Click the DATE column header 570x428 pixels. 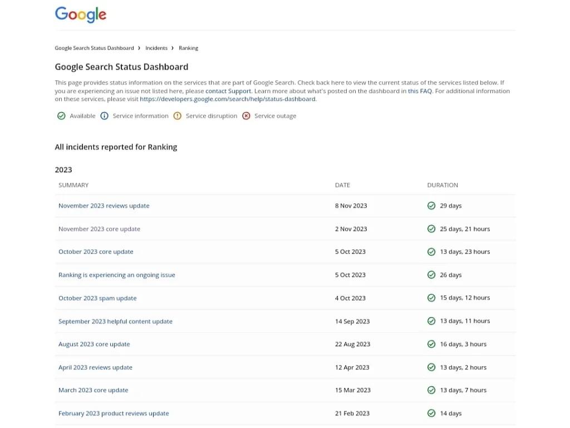click(342, 185)
